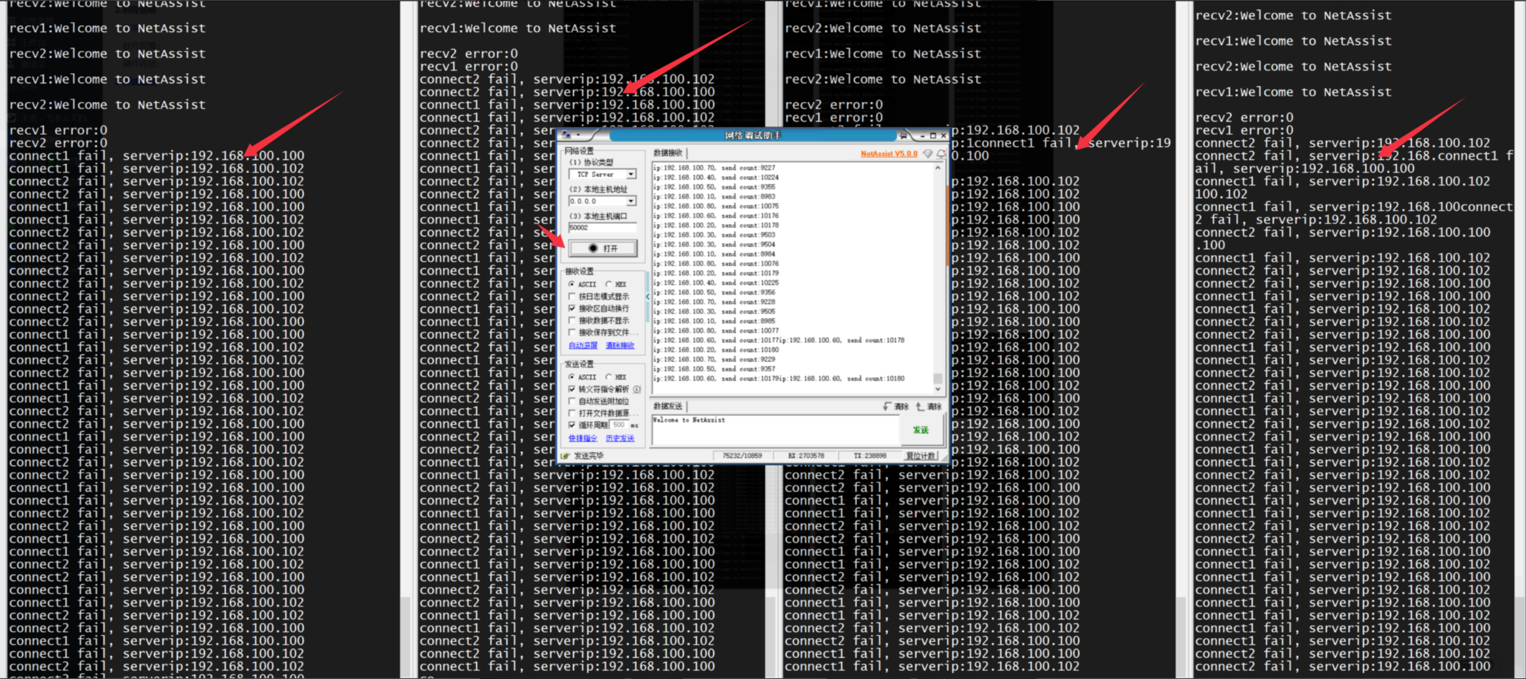Open the NetAssist V5.0.8 link
The width and height of the screenshot is (1526, 679).
[x=888, y=153]
